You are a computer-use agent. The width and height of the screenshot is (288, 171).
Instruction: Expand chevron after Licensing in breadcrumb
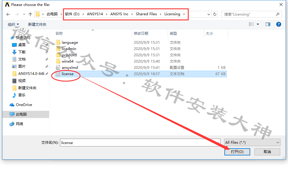(x=184, y=14)
